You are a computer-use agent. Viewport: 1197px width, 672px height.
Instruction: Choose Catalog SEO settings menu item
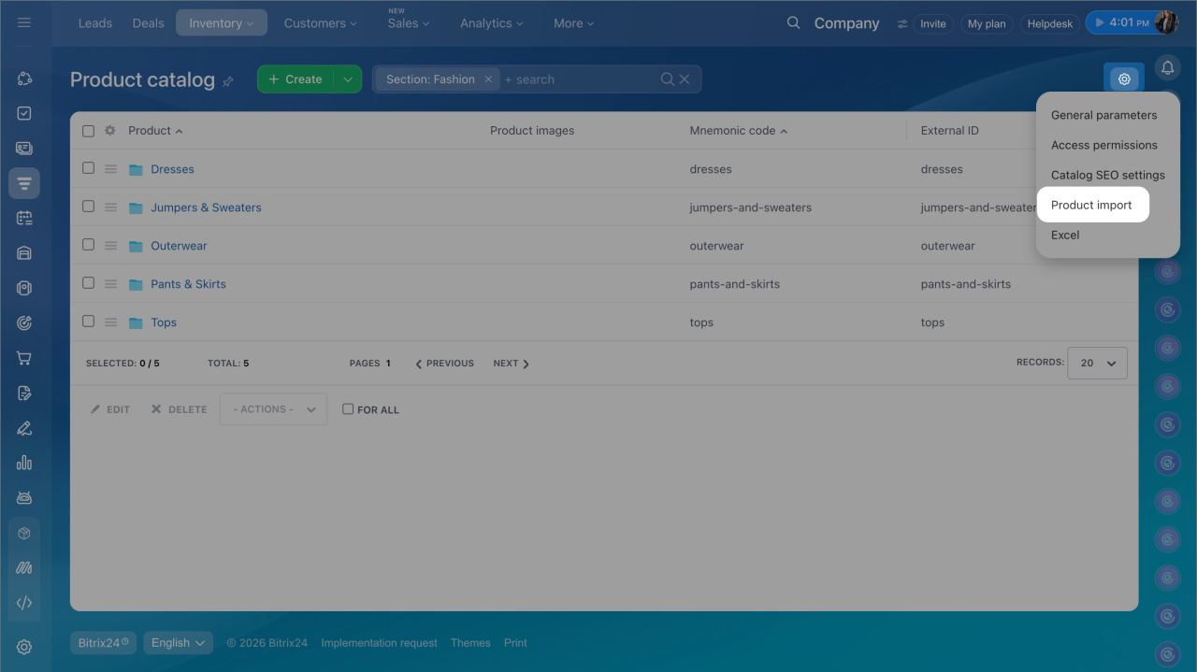1107,175
